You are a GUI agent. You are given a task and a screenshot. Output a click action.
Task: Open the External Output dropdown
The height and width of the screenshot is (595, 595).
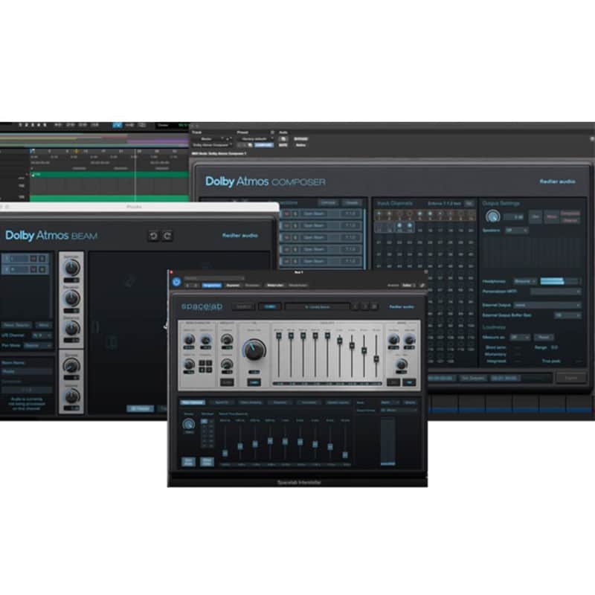click(x=547, y=305)
